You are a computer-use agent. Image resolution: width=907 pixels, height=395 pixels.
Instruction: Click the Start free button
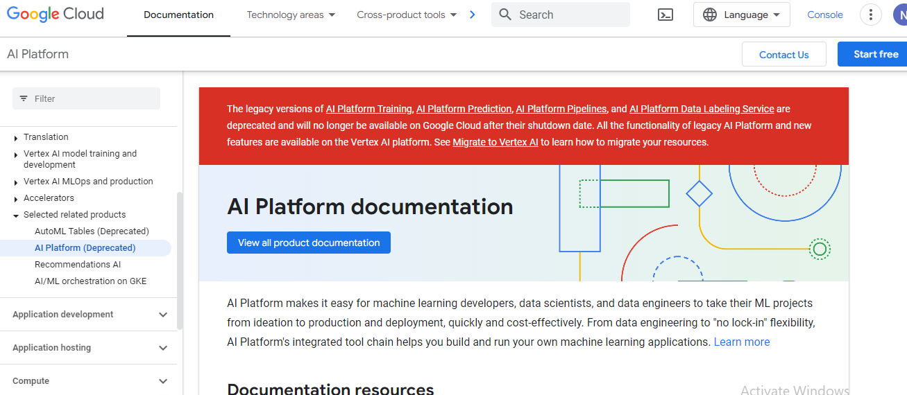click(x=873, y=55)
